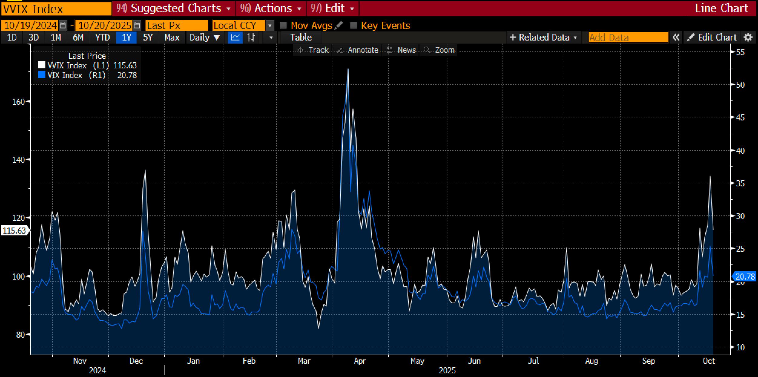Expand the Local CCY currency dropdown
Screen dimensions: 758x377
click(270, 25)
